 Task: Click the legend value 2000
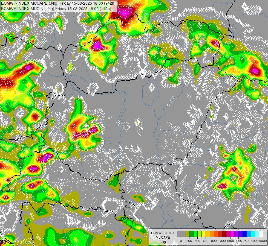[x=238, y=241]
